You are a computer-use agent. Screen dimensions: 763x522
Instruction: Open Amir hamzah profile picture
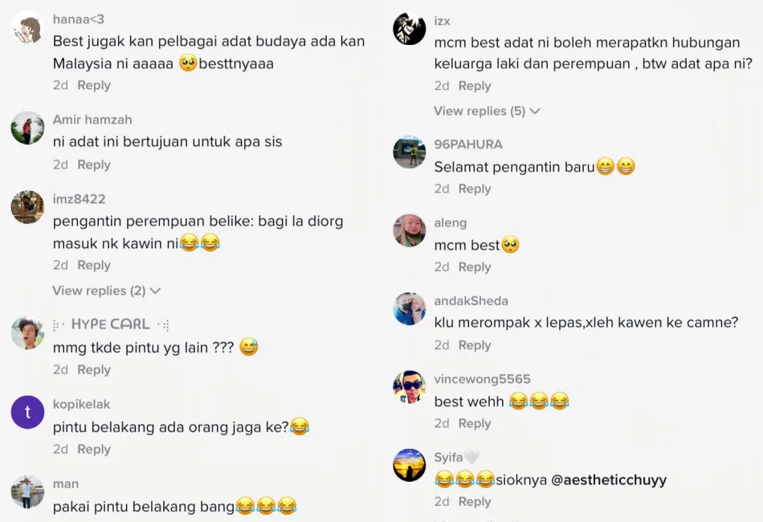coord(27,128)
